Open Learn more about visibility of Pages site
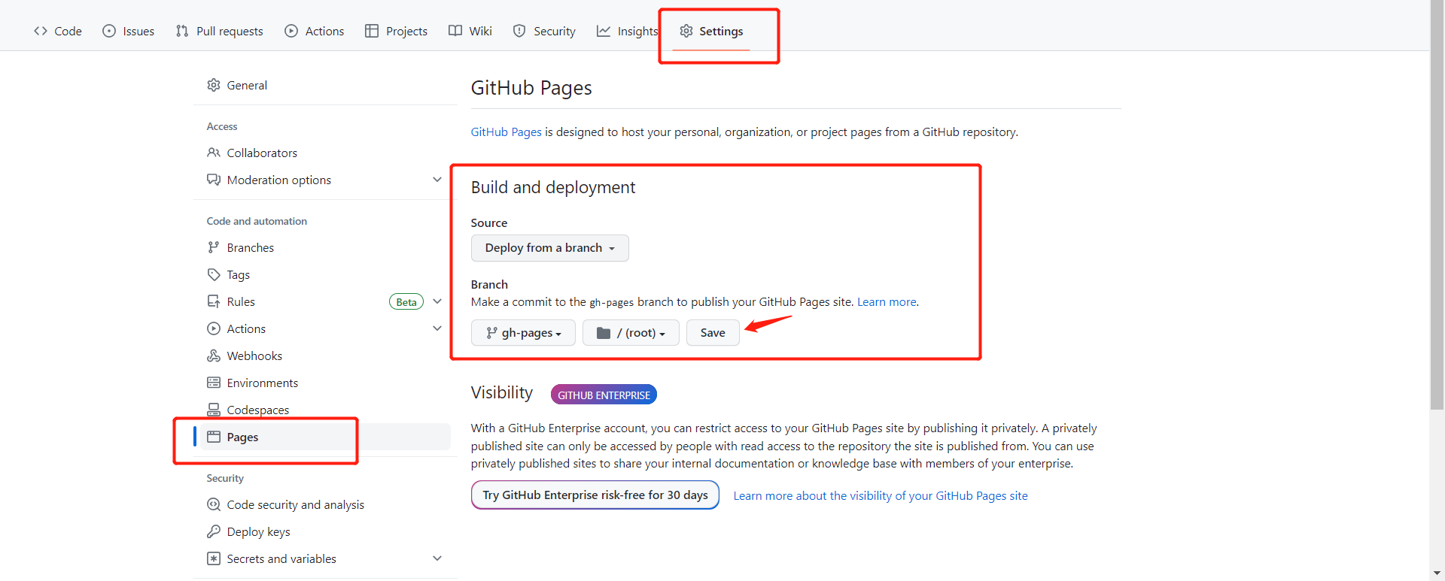The width and height of the screenshot is (1445, 581). click(881, 496)
